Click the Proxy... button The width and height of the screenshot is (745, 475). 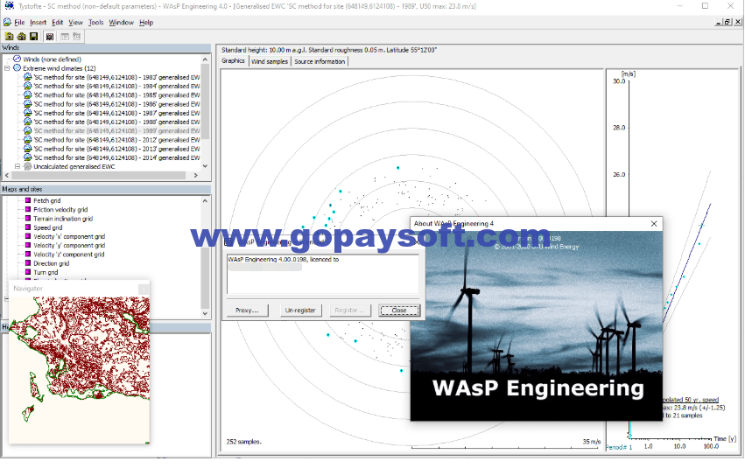click(247, 311)
